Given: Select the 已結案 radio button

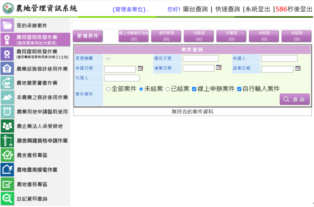Looking at the screenshot, I should 168,89.
